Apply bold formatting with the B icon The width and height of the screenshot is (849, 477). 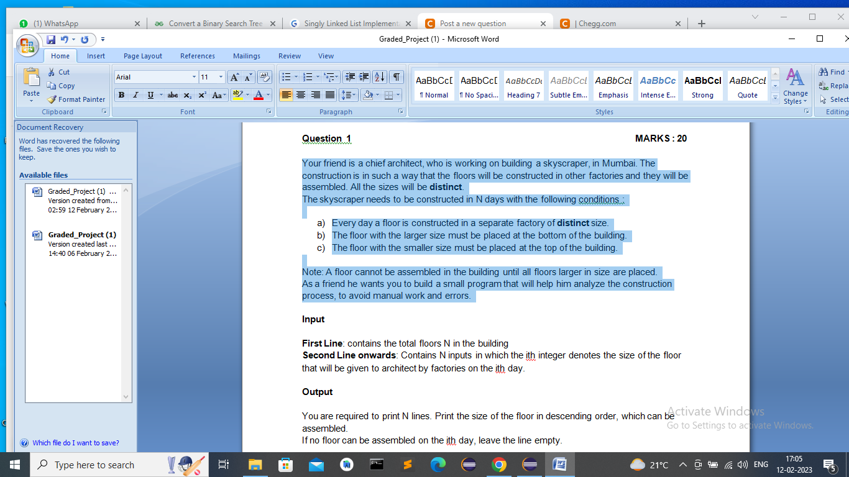(121, 95)
